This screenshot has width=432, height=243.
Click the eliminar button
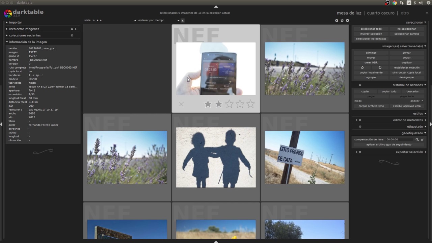371,53
